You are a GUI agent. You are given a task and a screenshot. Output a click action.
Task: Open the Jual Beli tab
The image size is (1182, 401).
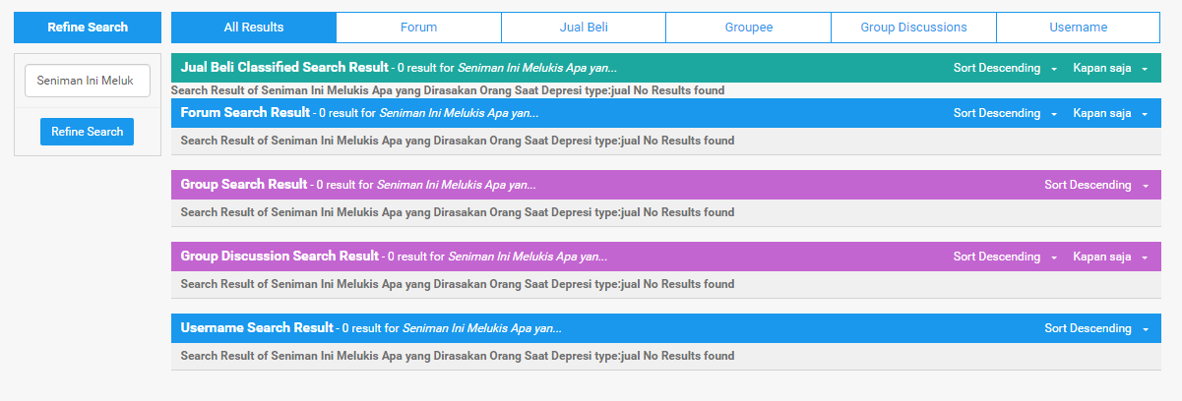point(584,28)
